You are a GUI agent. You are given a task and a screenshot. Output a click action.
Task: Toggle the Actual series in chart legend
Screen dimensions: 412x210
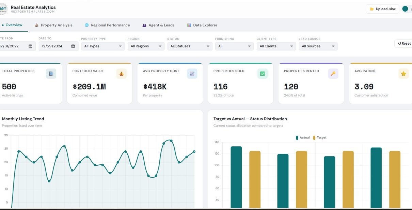pyautogui.click(x=303, y=138)
